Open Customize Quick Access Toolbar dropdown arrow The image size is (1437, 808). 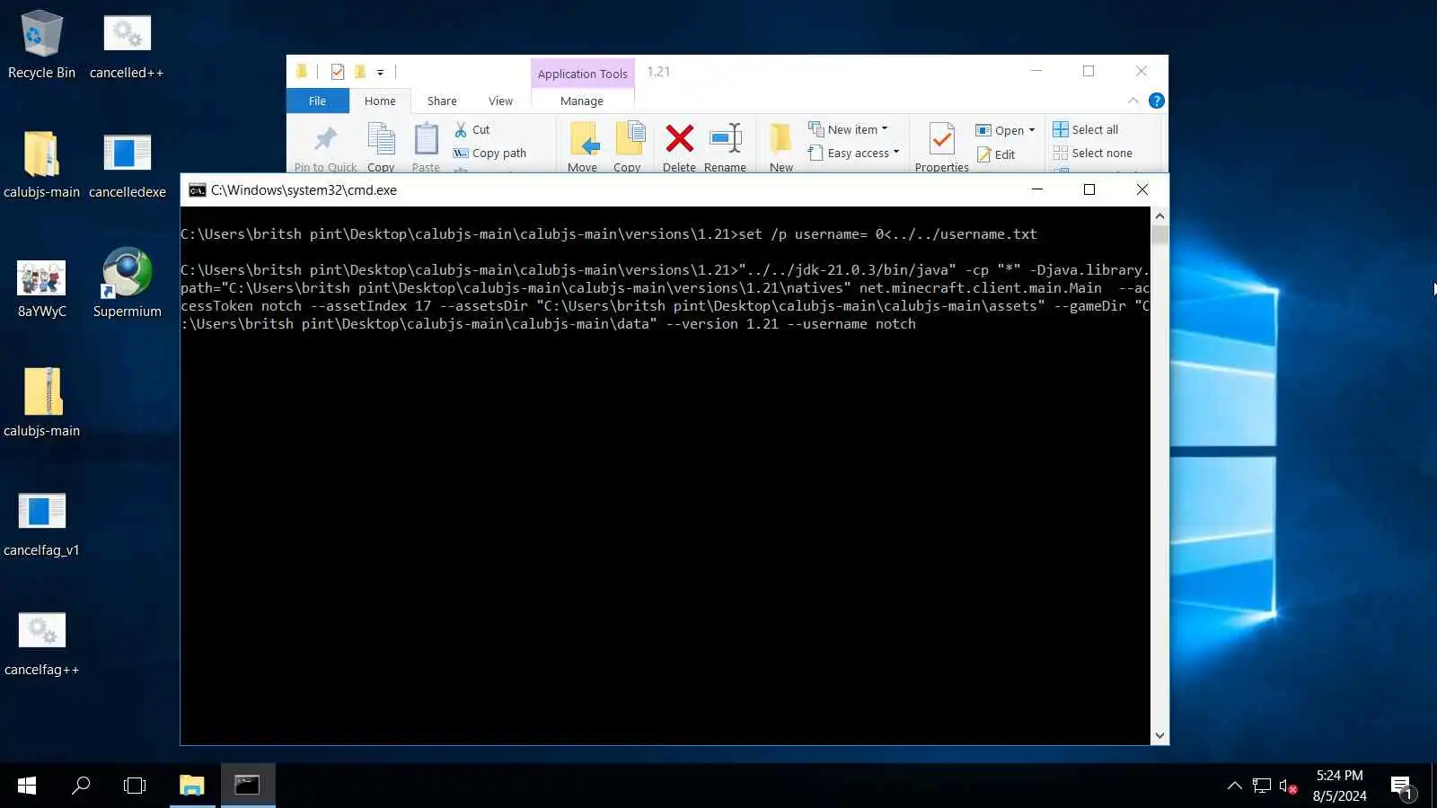click(x=380, y=72)
